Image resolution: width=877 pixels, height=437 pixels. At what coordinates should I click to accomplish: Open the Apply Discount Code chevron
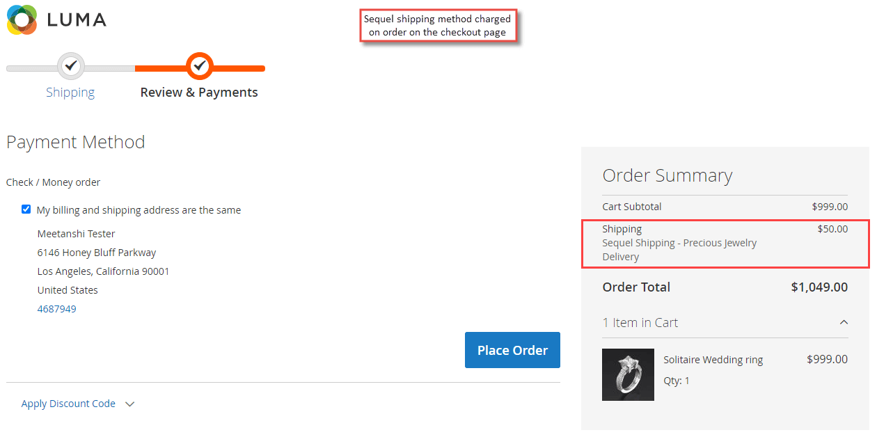130,404
